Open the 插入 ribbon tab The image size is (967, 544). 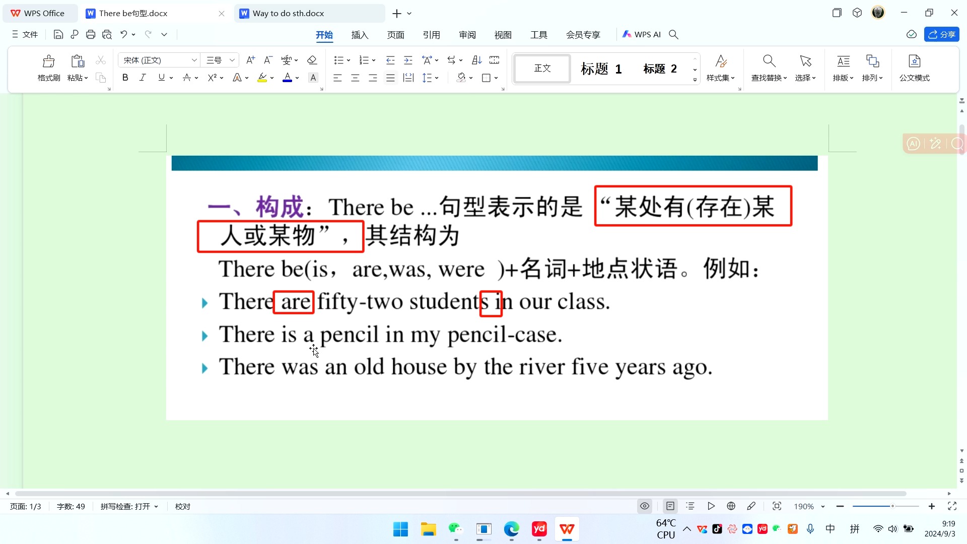click(x=360, y=35)
